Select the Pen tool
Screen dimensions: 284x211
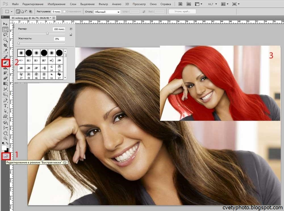click(x=5, y=101)
